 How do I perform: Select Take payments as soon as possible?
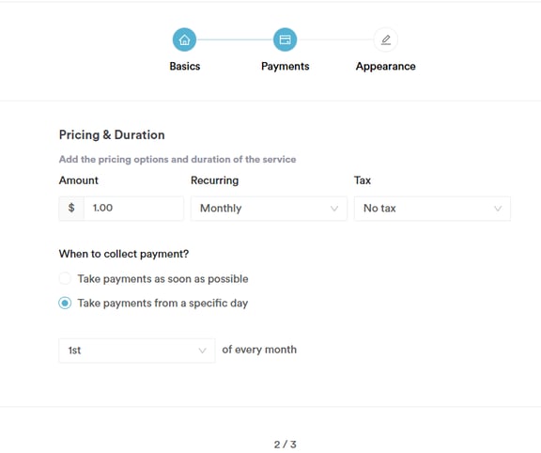pyautogui.click(x=65, y=278)
